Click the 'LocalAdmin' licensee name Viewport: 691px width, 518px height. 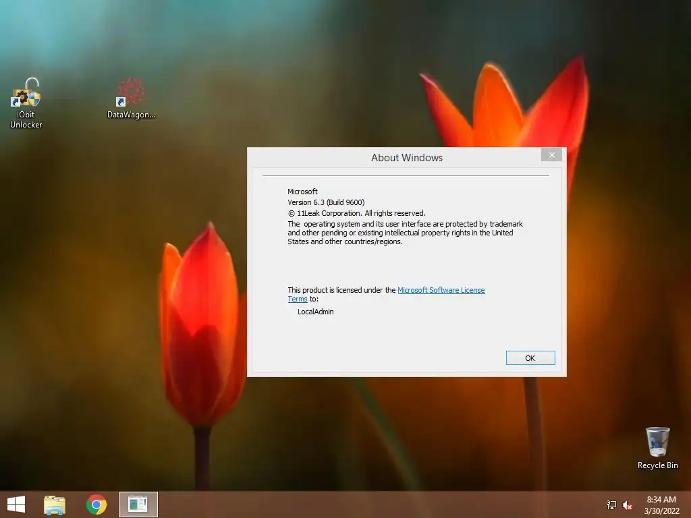[x=316, y=312]
